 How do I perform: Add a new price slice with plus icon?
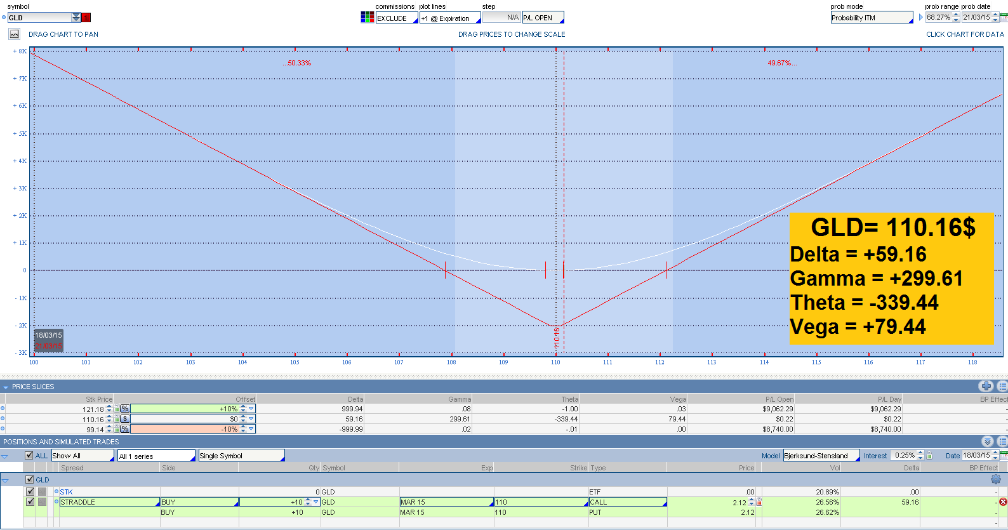(986, 386)
